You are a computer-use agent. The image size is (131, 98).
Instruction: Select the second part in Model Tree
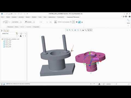point(7,43)
